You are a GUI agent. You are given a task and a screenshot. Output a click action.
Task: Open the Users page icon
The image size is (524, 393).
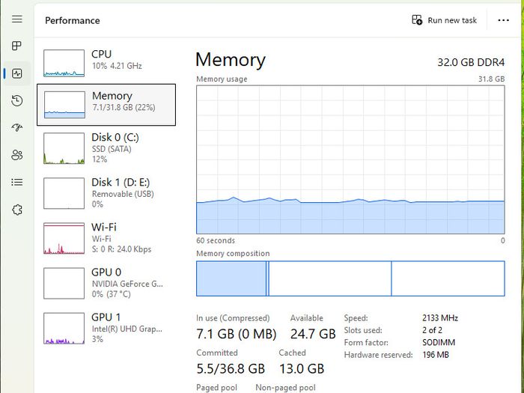pos(17,155)
